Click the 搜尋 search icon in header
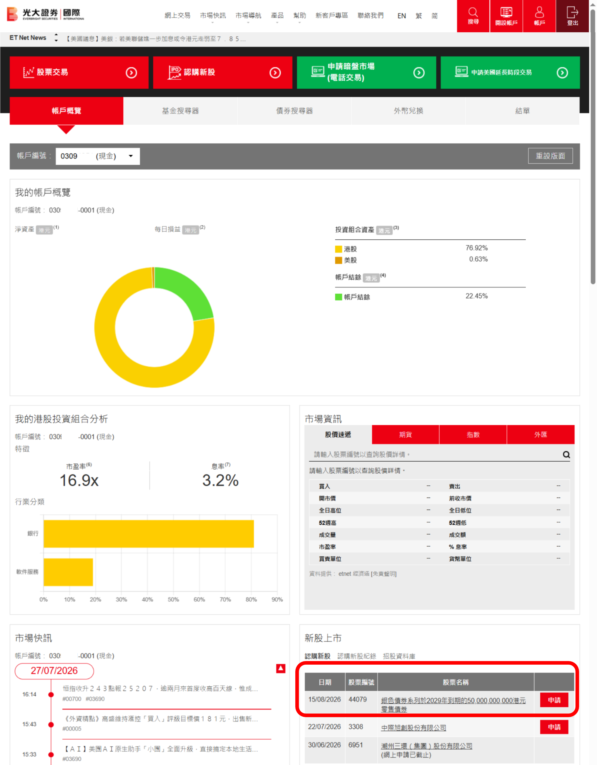This screenshot has width=597, height=765. tap(473, 16)
